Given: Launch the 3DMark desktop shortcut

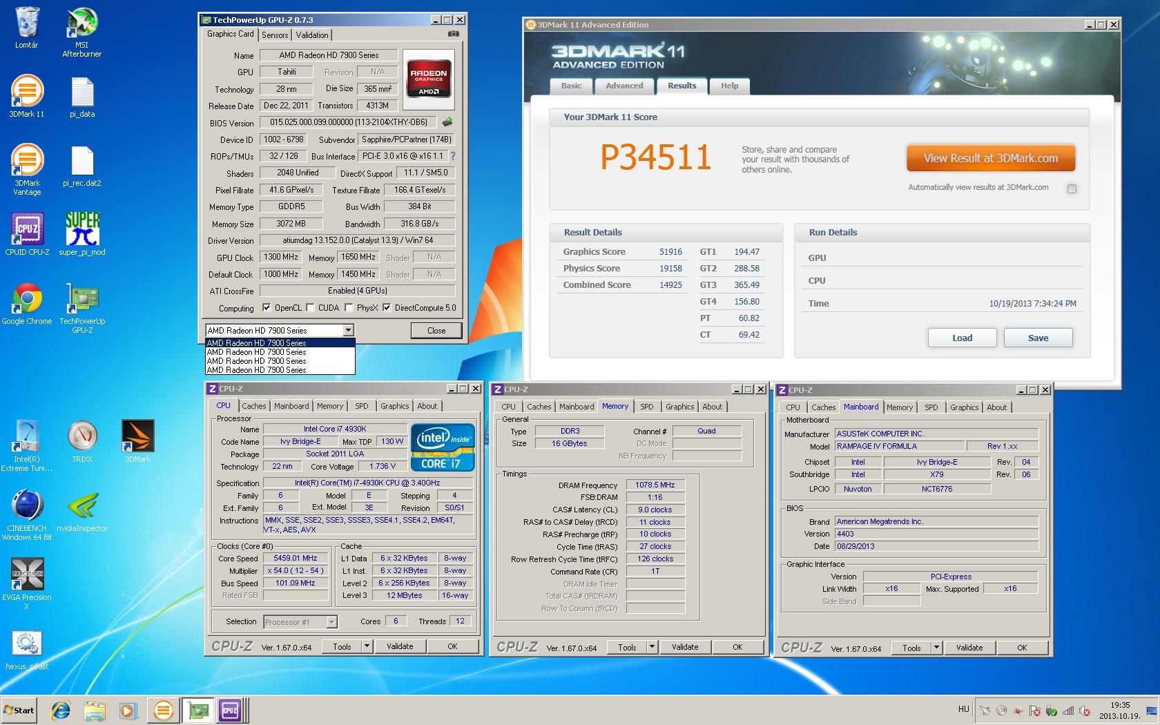Looking at the screenshot, I should pyautogui.click(x=137, y=442).
